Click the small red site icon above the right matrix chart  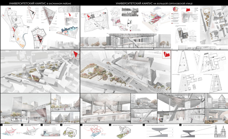(188, 10)
